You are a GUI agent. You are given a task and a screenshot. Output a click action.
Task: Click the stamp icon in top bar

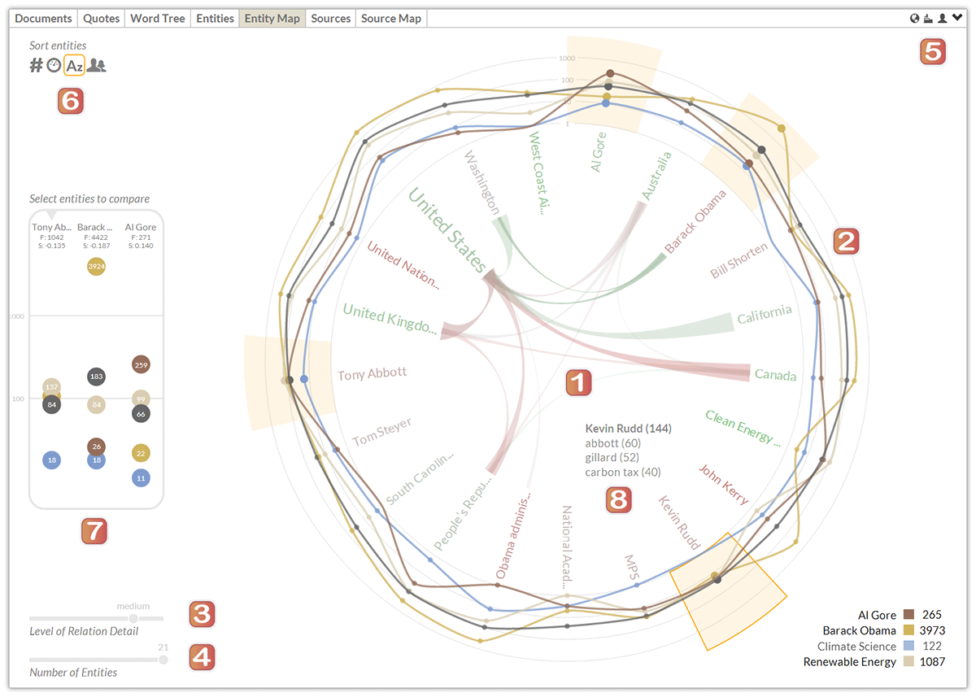[929, 18]
